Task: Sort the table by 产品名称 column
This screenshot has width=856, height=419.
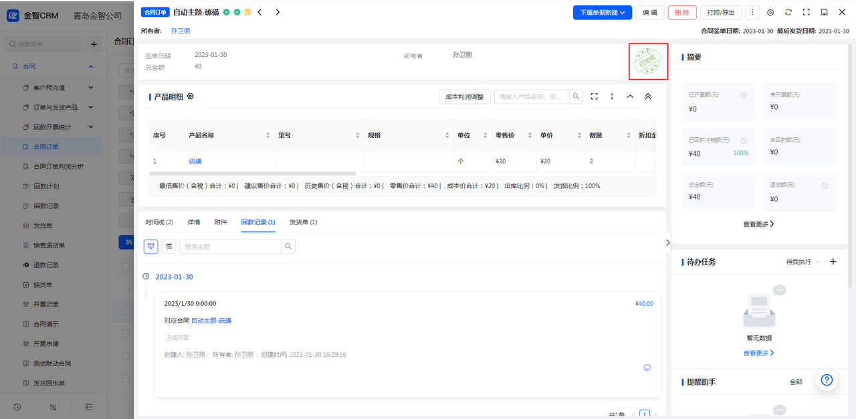Action: 268,135
